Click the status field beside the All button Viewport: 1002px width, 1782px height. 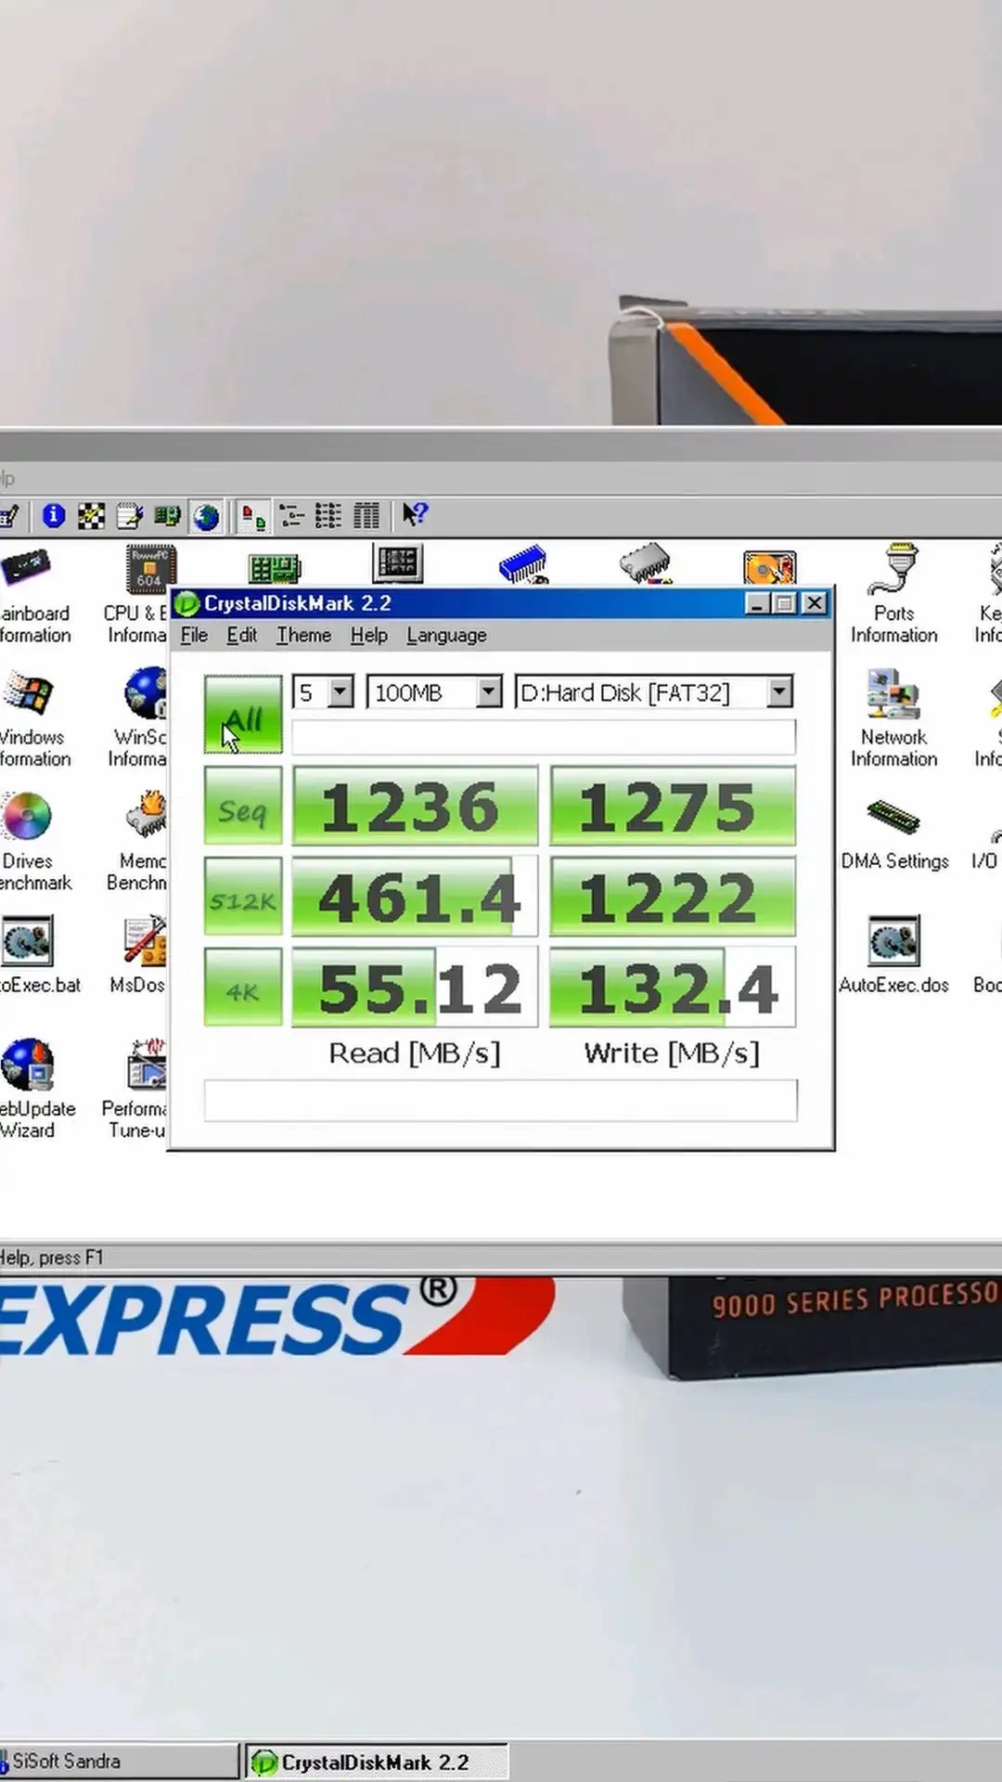coord(544,738)
